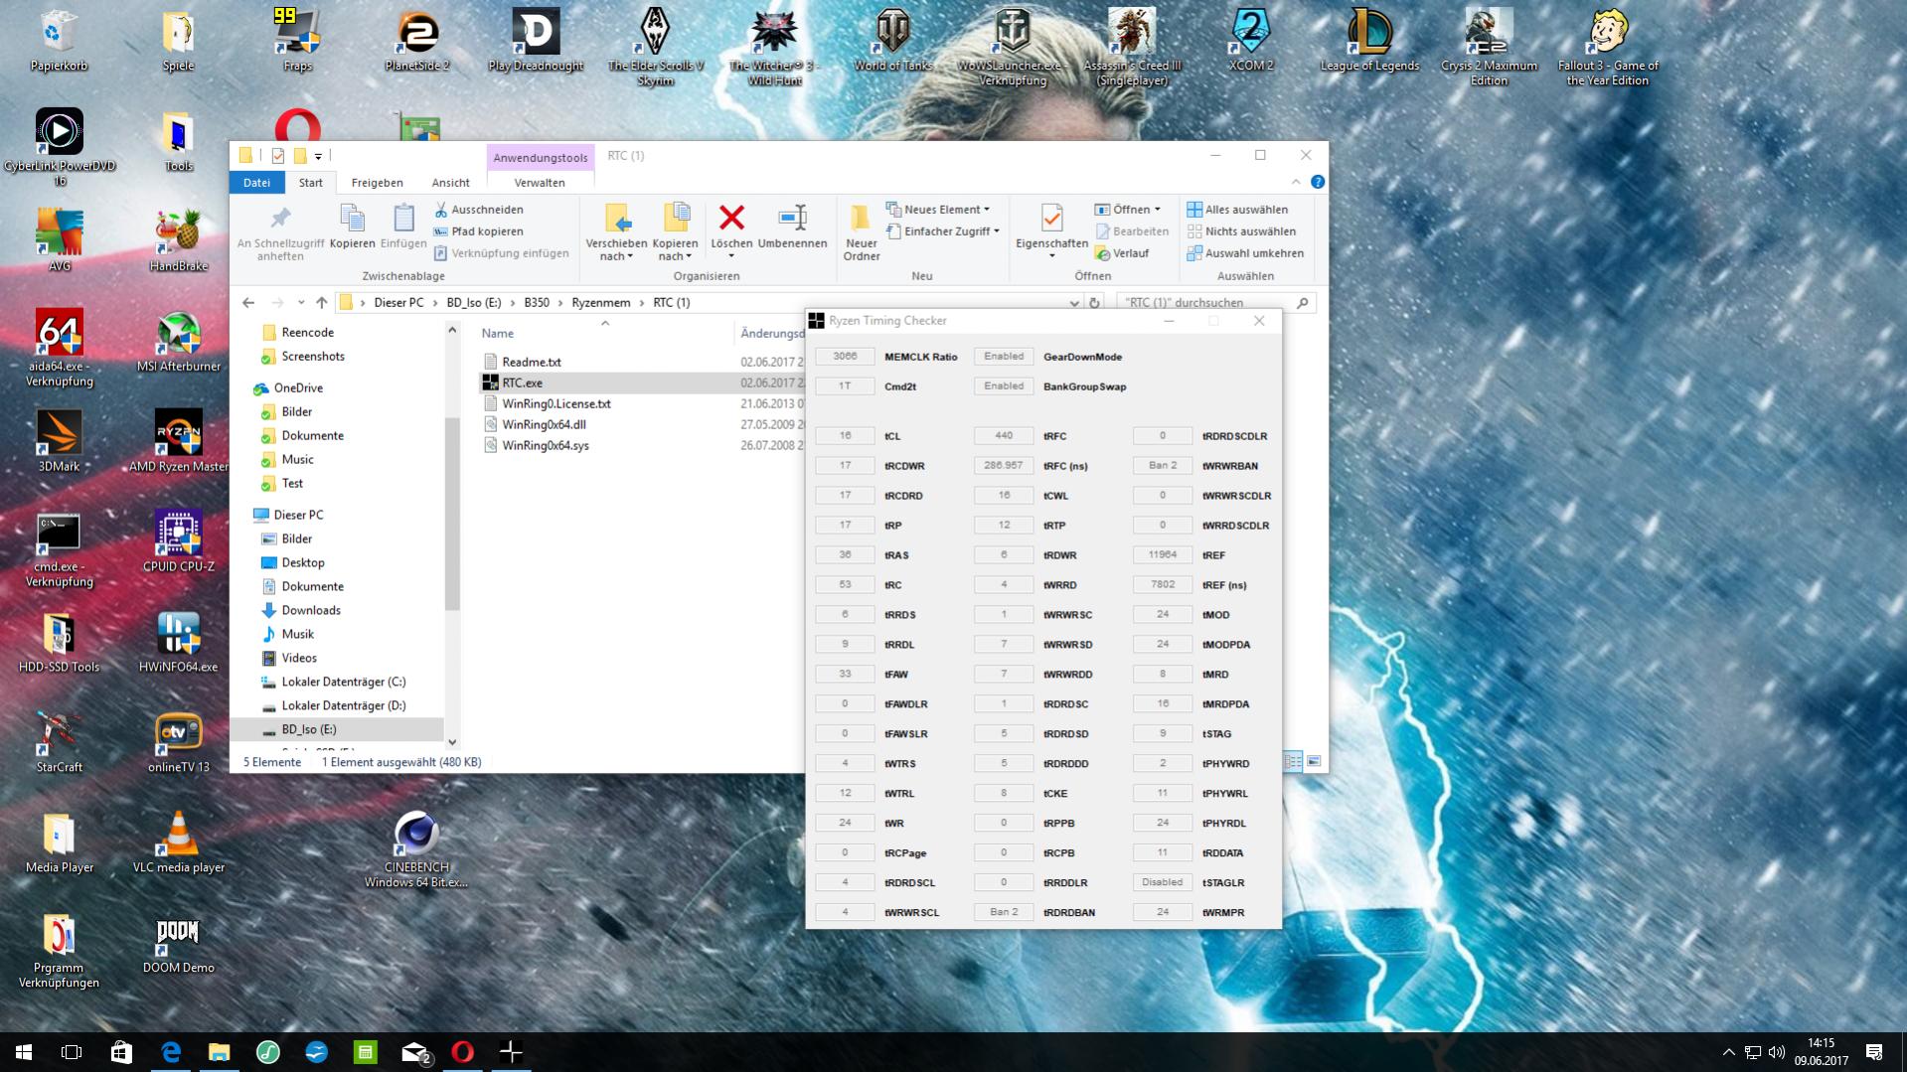The height and width of the screenshot is (1072, 1907).
Task: Click the navigation pane vertical scrollbar
Action: click(452, 515)
